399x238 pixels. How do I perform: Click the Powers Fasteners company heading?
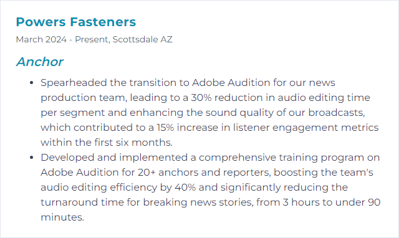tap(76, 22)
